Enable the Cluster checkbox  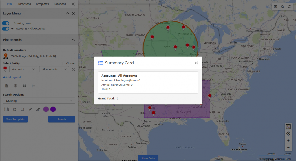point(64,63)
